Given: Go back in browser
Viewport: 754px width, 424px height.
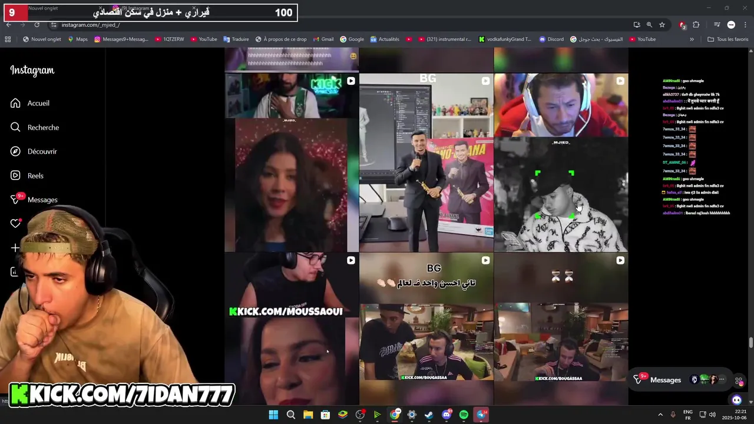Looking at the screenshot, I should click(8, 25).
